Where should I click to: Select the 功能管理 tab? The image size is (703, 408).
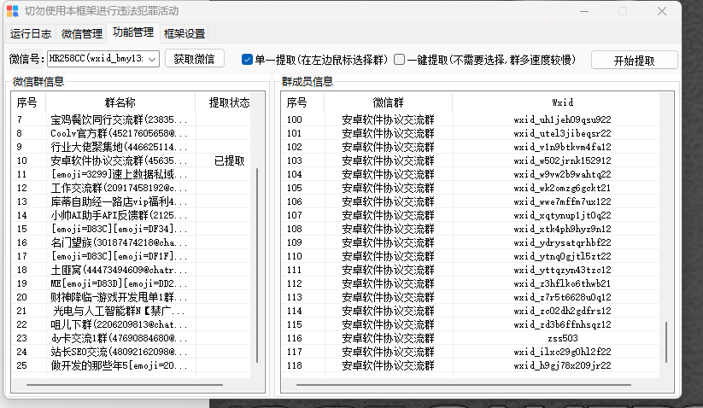[133, 33]
